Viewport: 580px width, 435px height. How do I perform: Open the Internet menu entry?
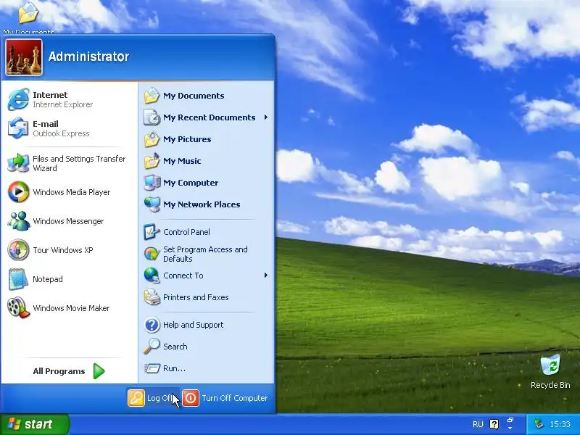coord(69,99)
